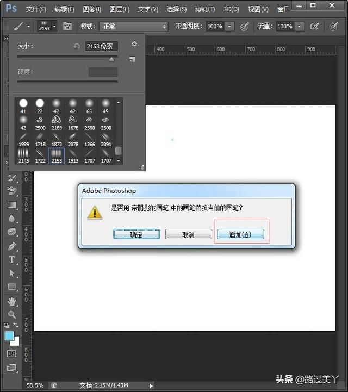Select hard round brush 41
Viewport: 348px width, 392px height.
[x=23, y=106]
